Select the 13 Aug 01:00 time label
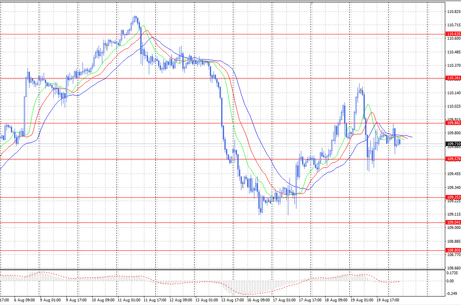The height and width of the screenshot is (305, 461). (x=206, y=300)
